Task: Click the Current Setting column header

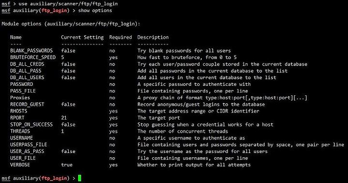Action: pos(82,37)
